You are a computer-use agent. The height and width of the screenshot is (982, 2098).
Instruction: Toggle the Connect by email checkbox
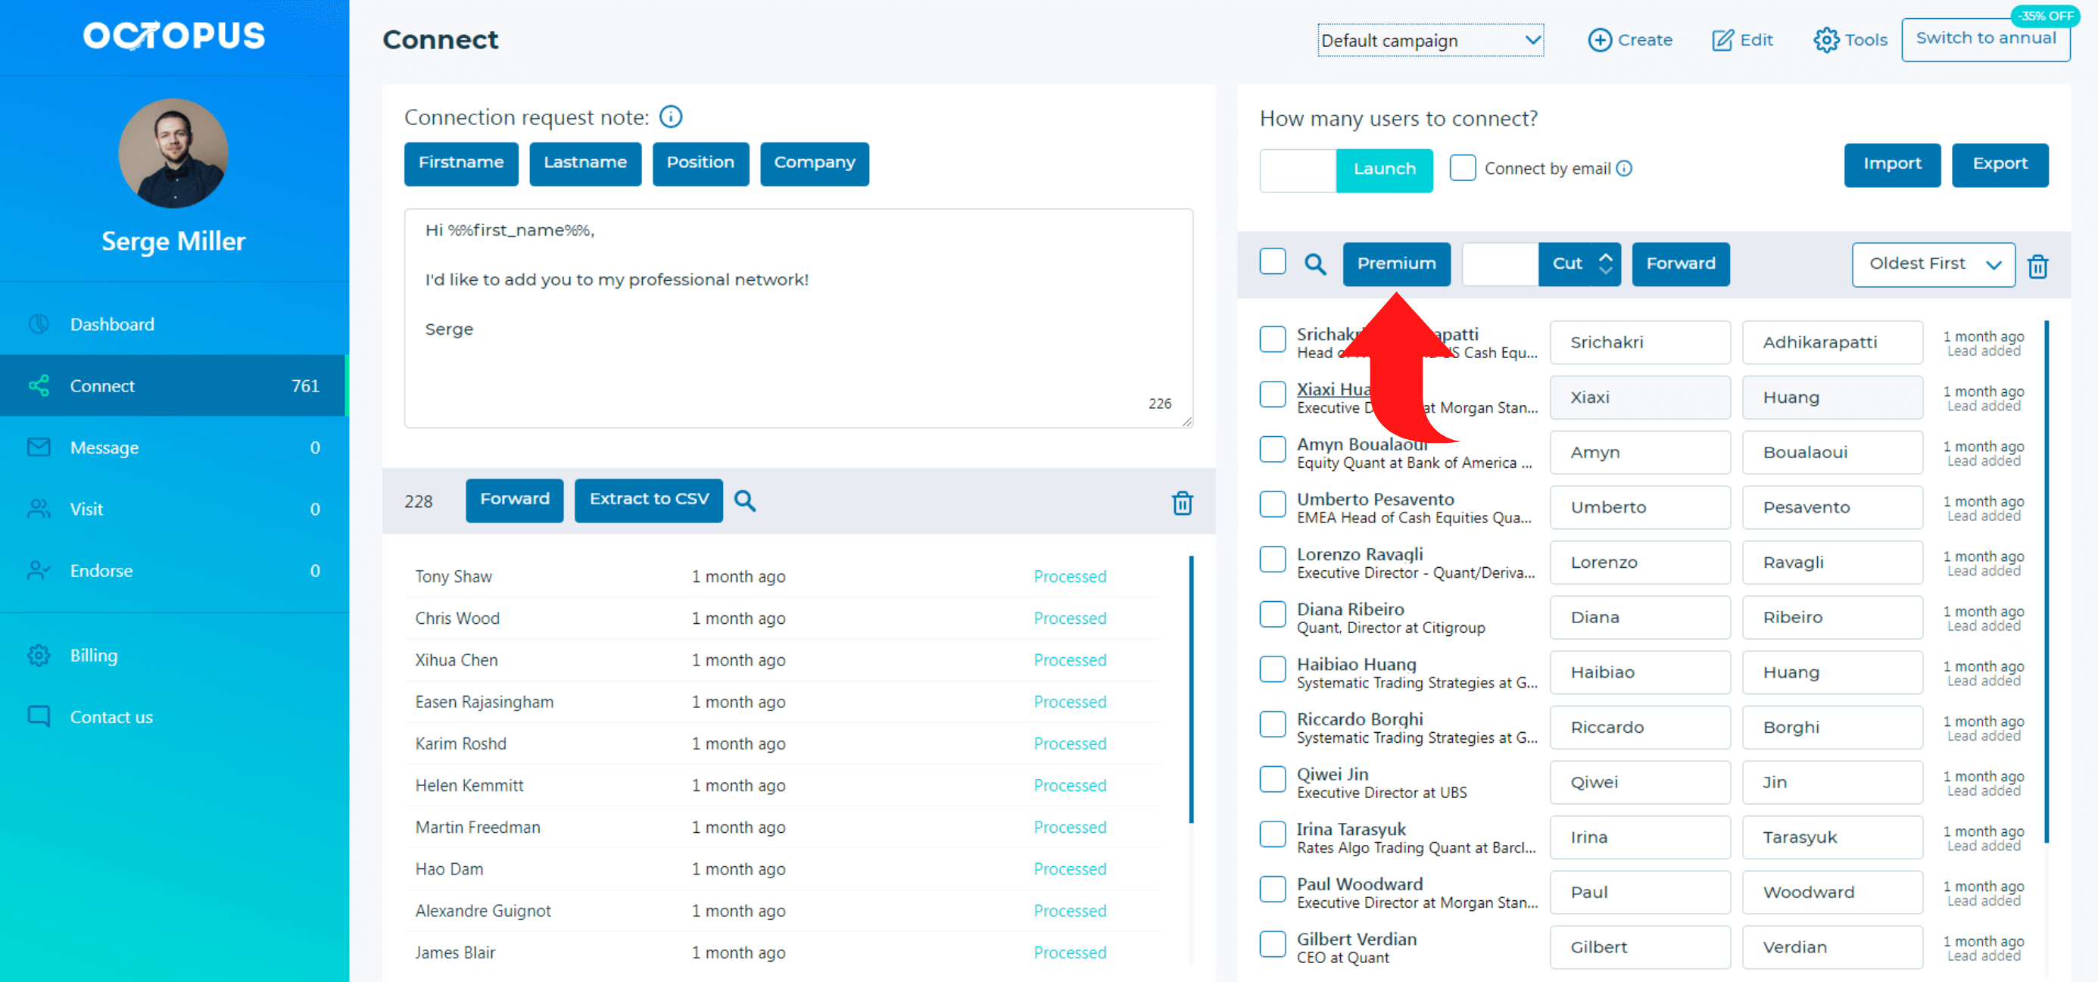tap(1463, 167)
